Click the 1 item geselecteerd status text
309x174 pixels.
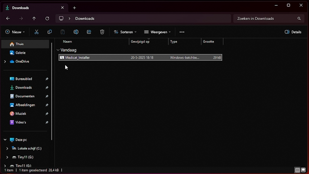(39, 170)
